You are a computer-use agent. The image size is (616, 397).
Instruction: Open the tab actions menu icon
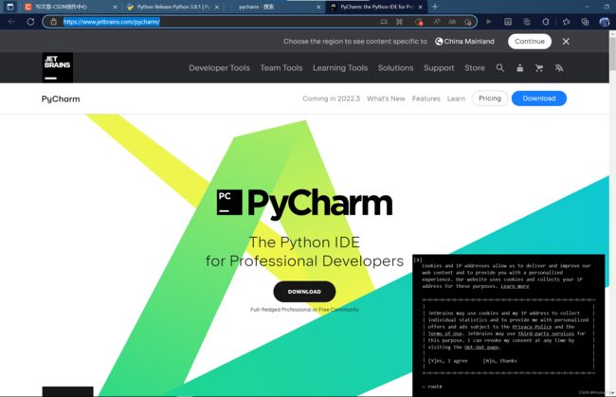[10, 7]
